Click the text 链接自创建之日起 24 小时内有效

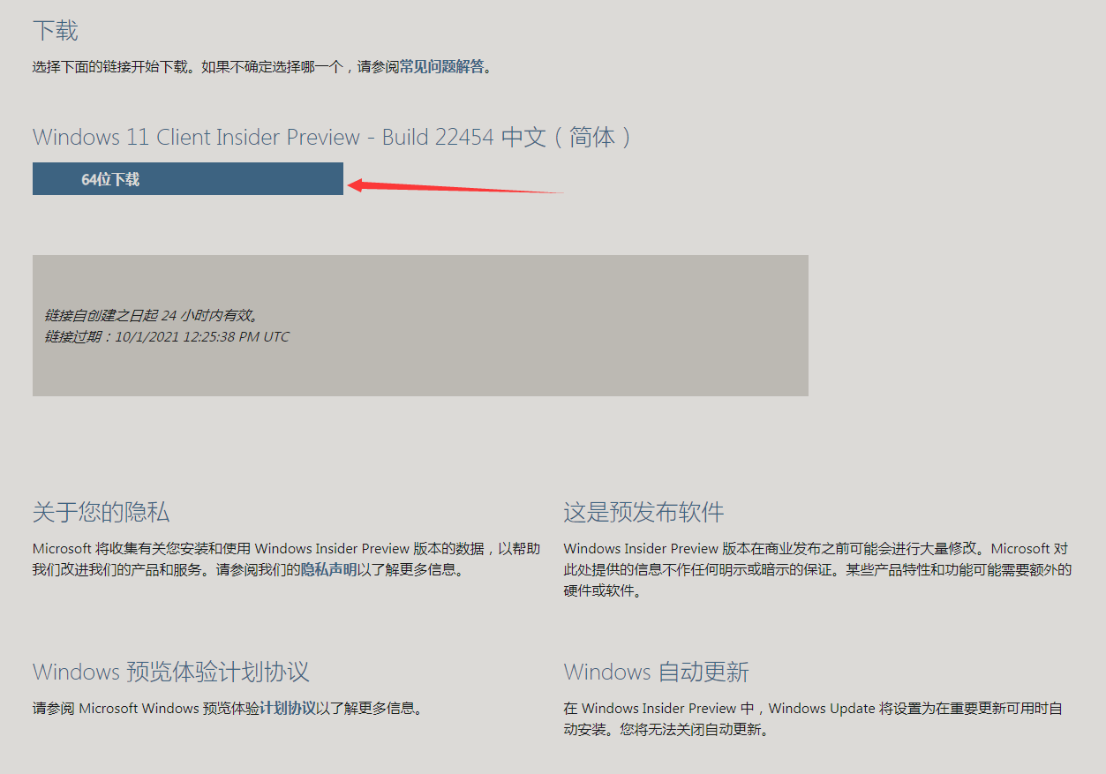[151, 315]
